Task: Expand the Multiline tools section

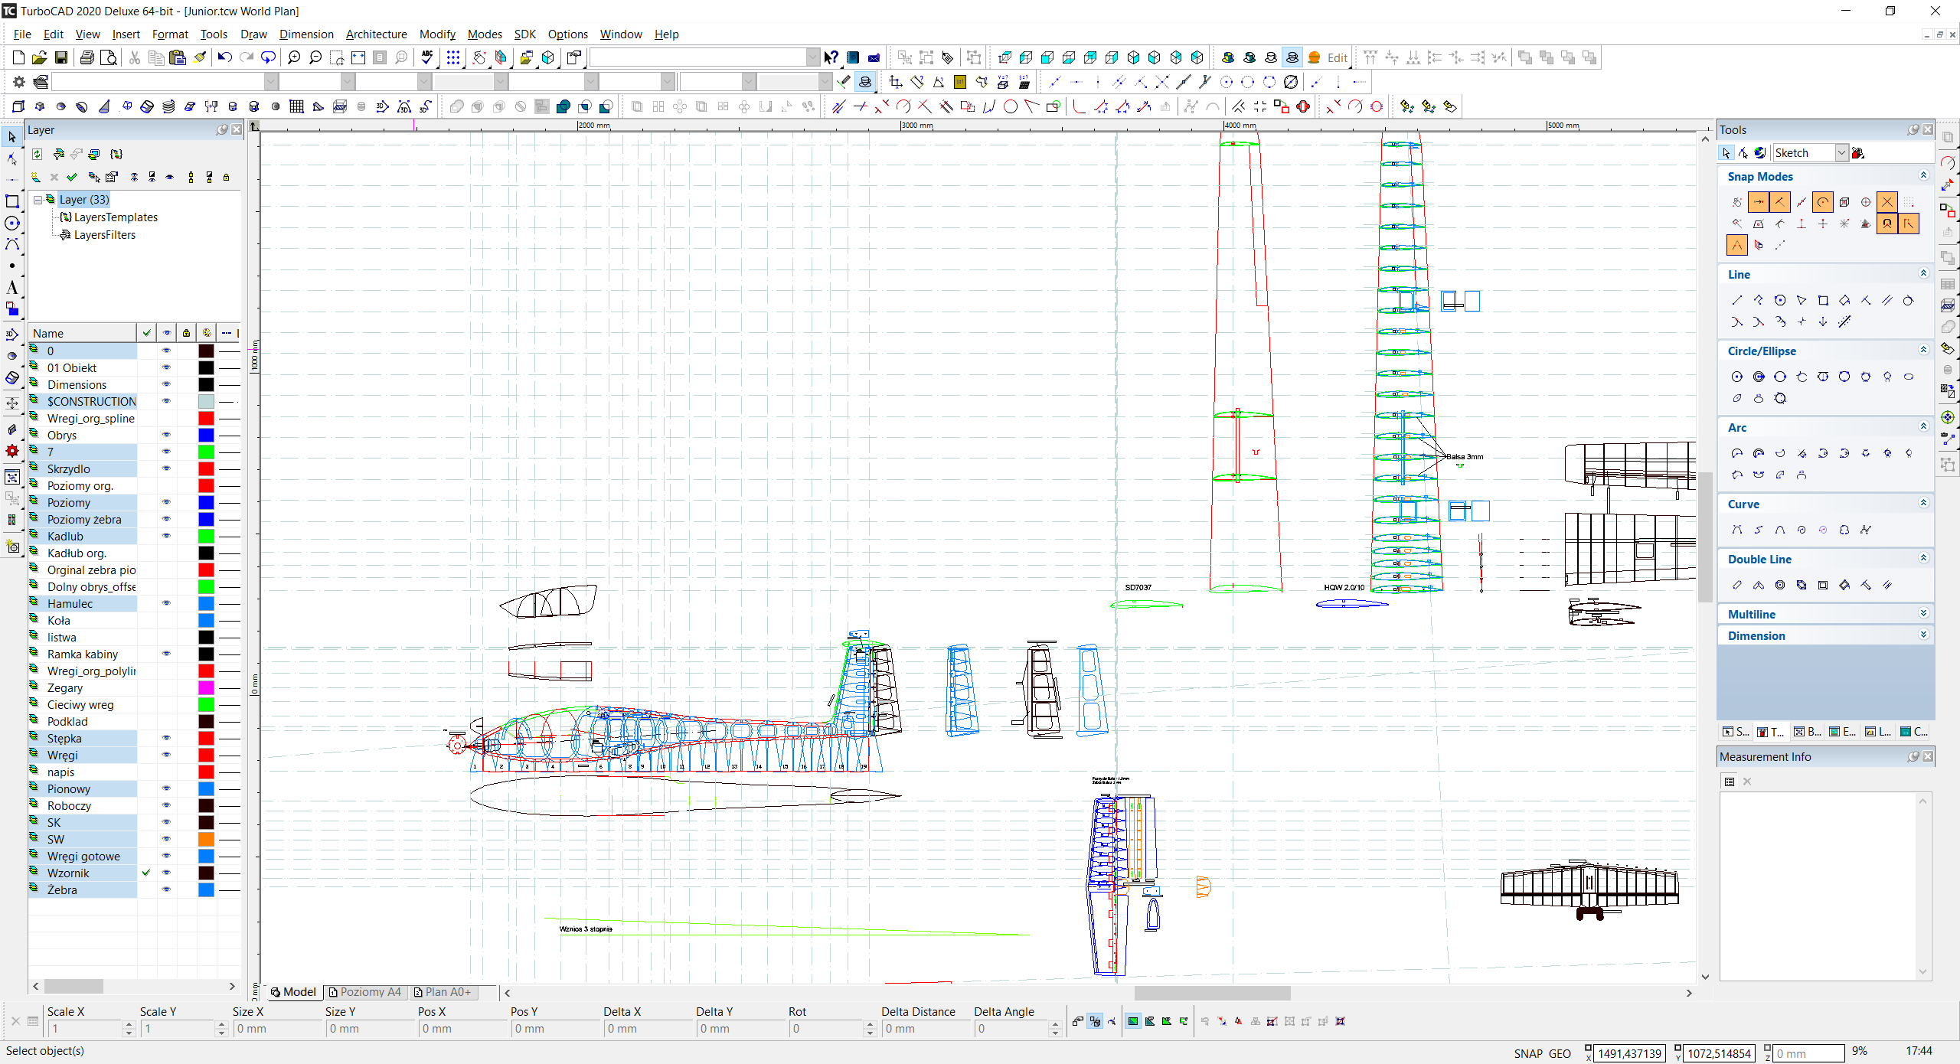Action: click(1923, 614)
